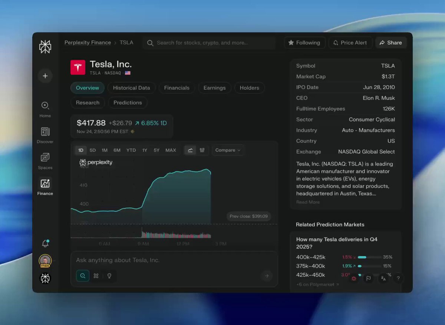Select the Labs lightbulb icon in ask box
445x325 pixels.
pos(109,276)
